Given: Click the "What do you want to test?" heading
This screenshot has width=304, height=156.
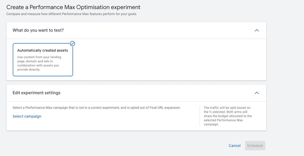Looking at the screenshot, I should pyautogui.click(x=38, y=30).
